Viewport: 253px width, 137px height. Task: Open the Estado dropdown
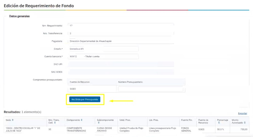(x=103, y=49)
